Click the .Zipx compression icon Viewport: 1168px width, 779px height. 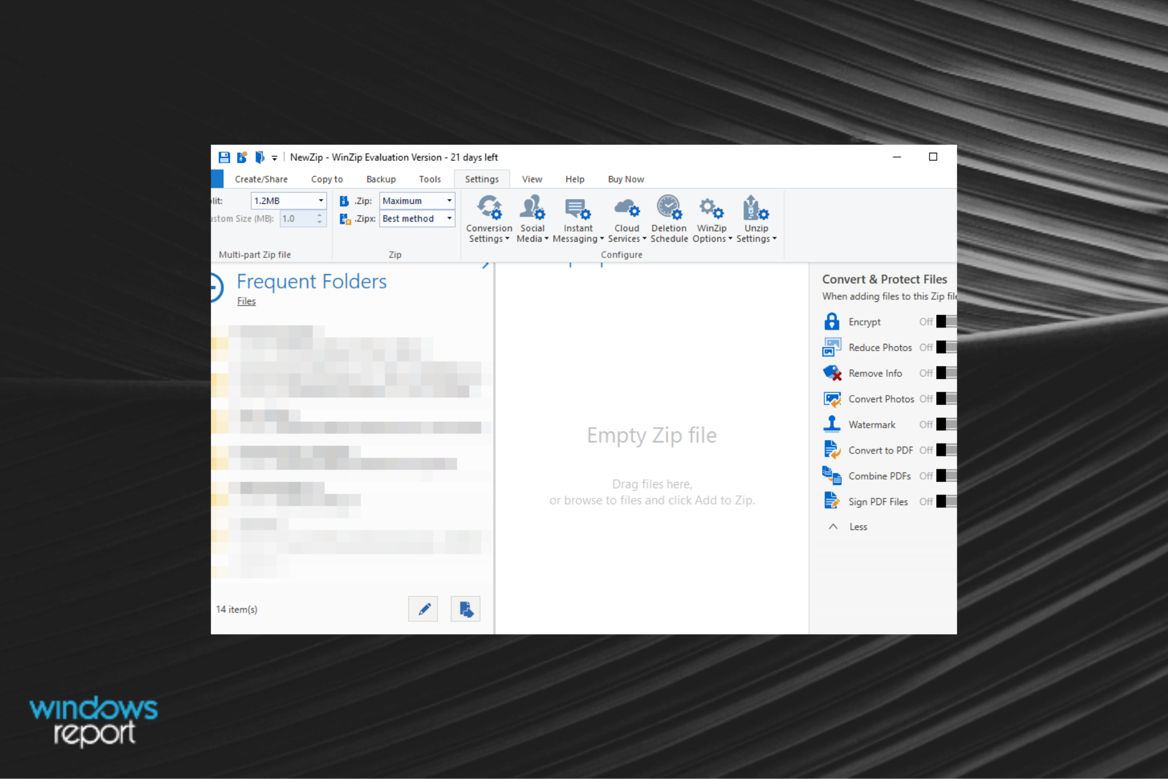click(x=345, y=218)
